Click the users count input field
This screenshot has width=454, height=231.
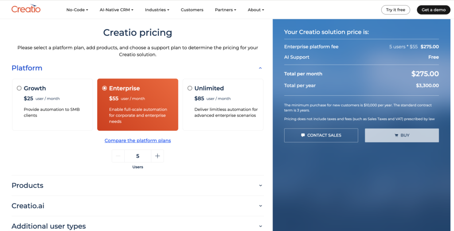[x=137, y=156]
